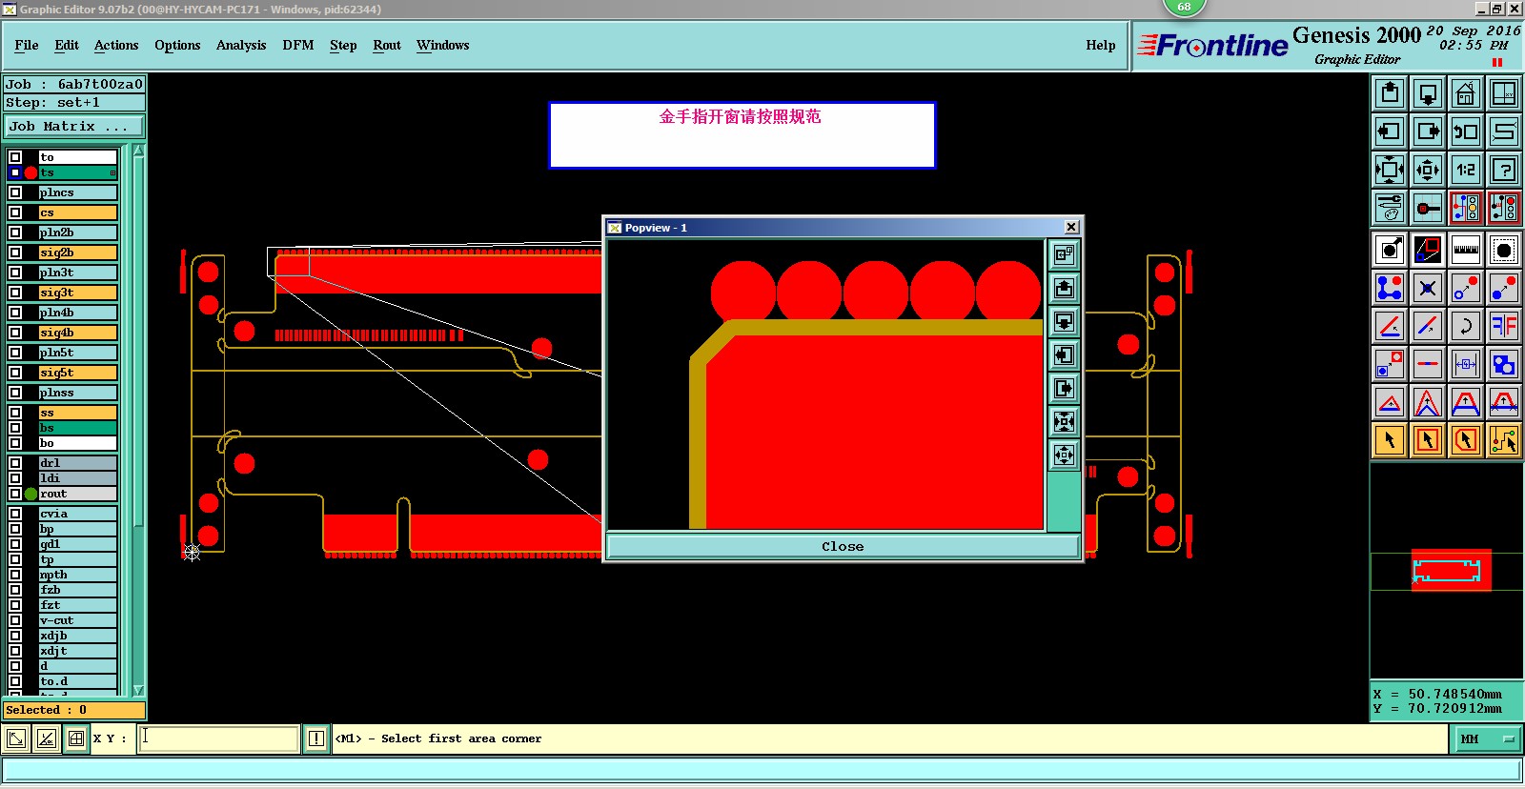1525x789 pixels.
Task: Select the 'pln5t' layer name
Action: click(77, 353)
